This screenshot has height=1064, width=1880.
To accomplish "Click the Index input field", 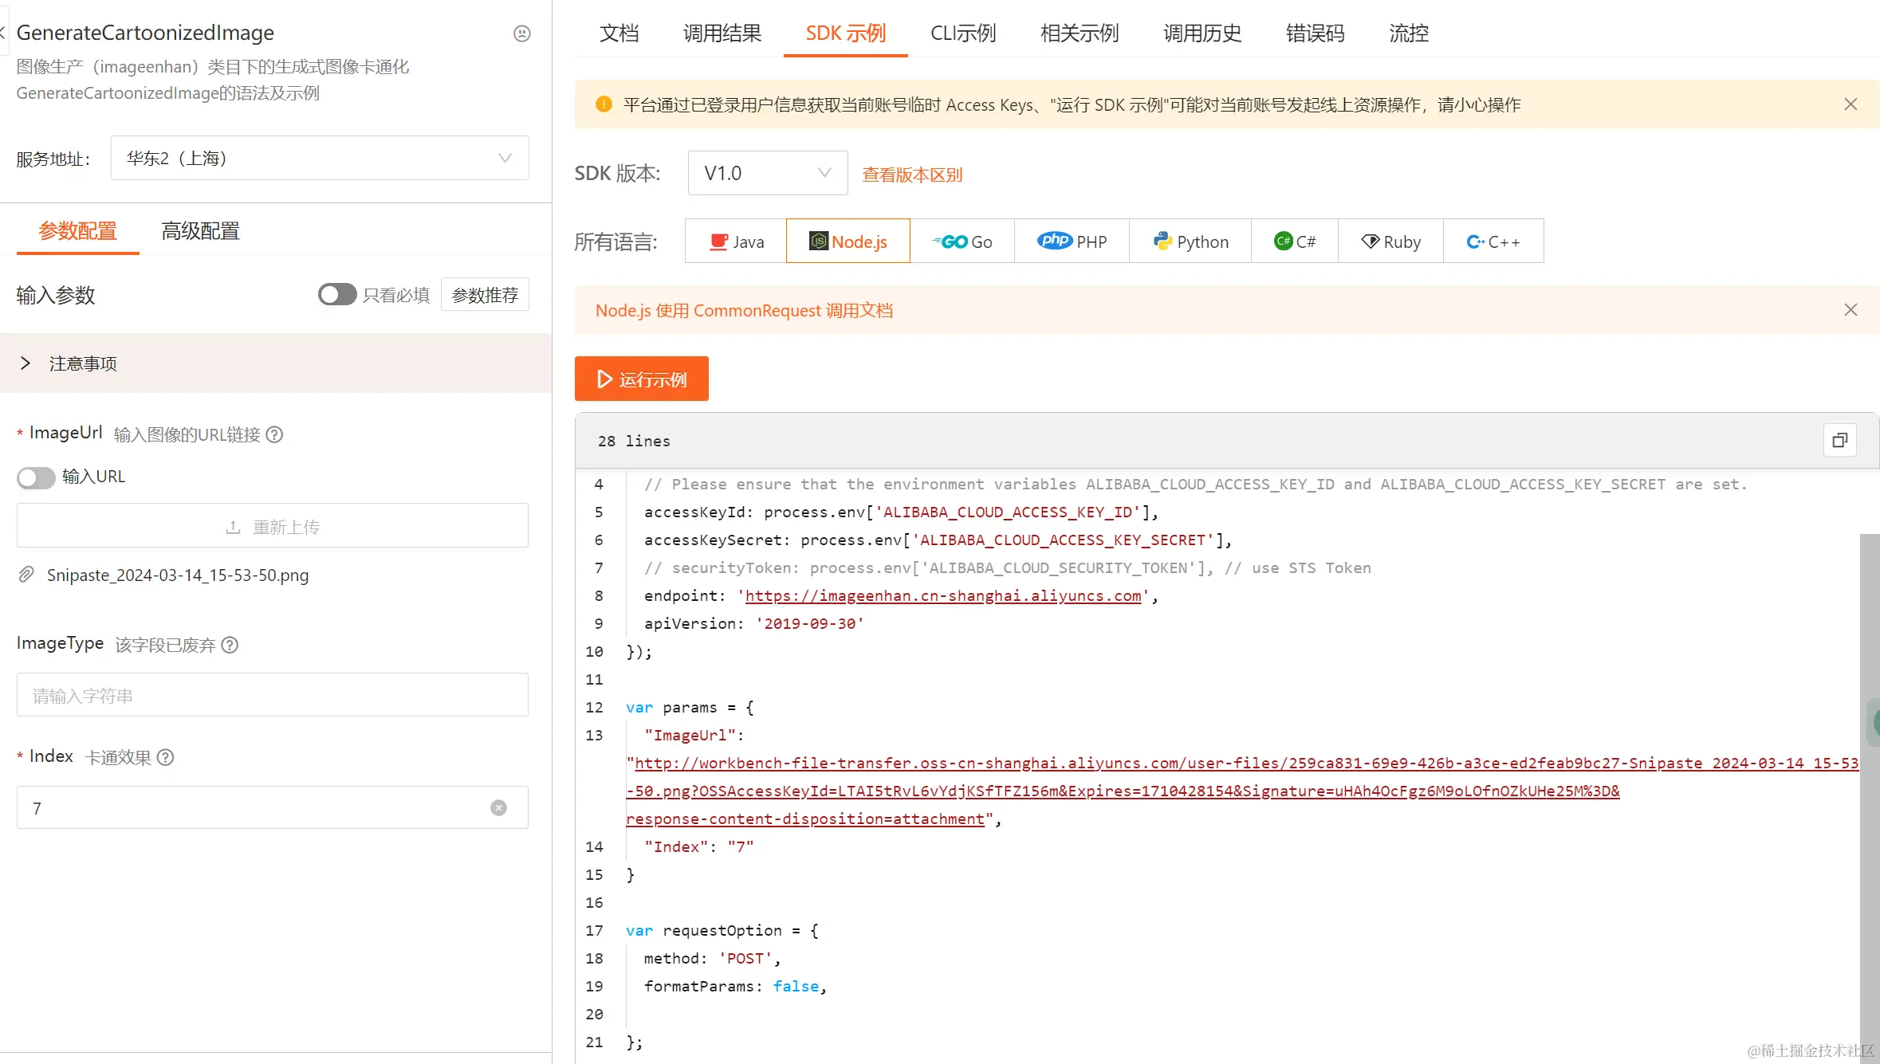I will 273,807.
